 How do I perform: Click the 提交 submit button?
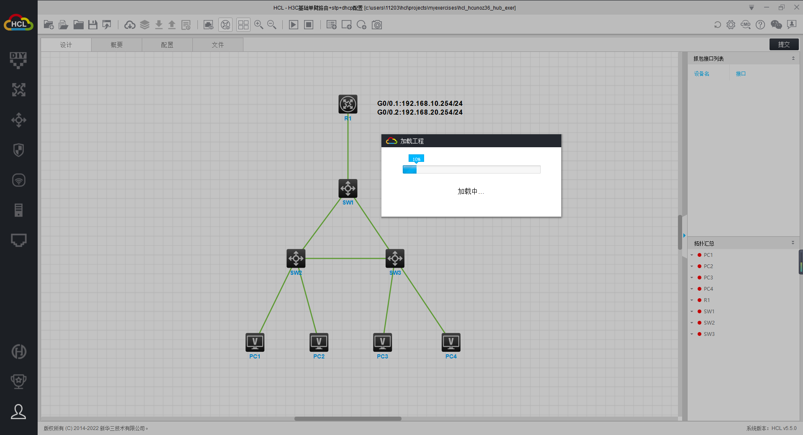784,44
